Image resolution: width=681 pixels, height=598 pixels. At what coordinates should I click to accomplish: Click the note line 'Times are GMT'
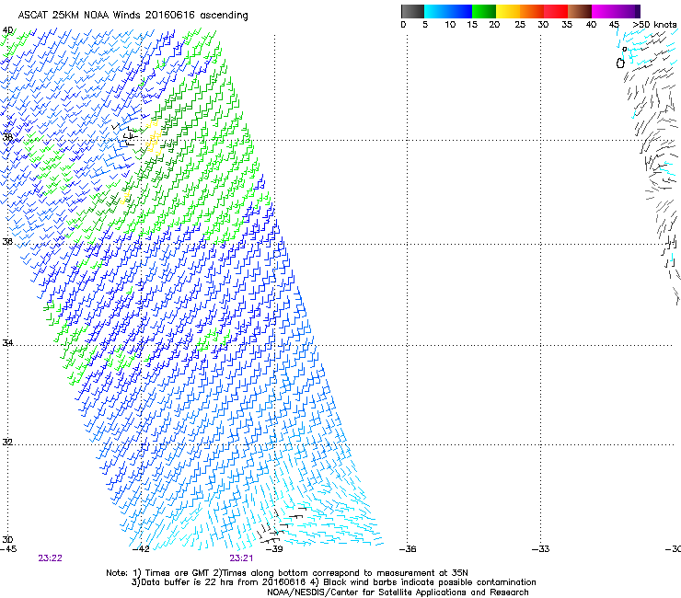(178, 573)
